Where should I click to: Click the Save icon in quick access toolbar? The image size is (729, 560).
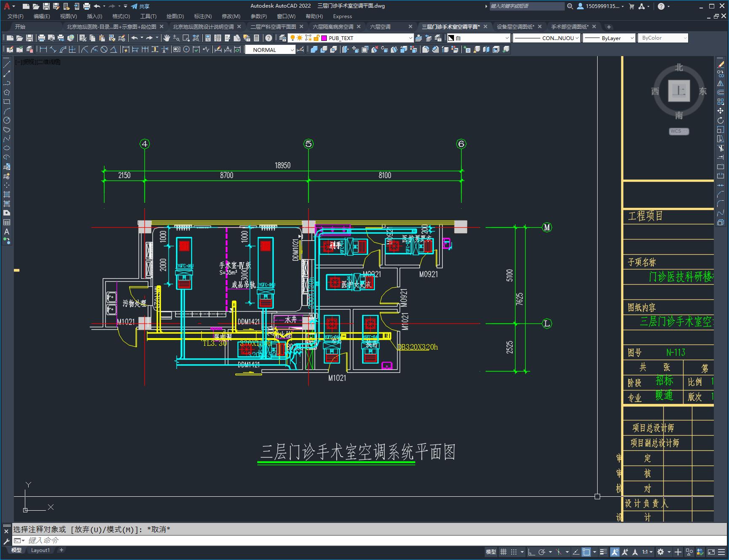click(x=46, y=6)
